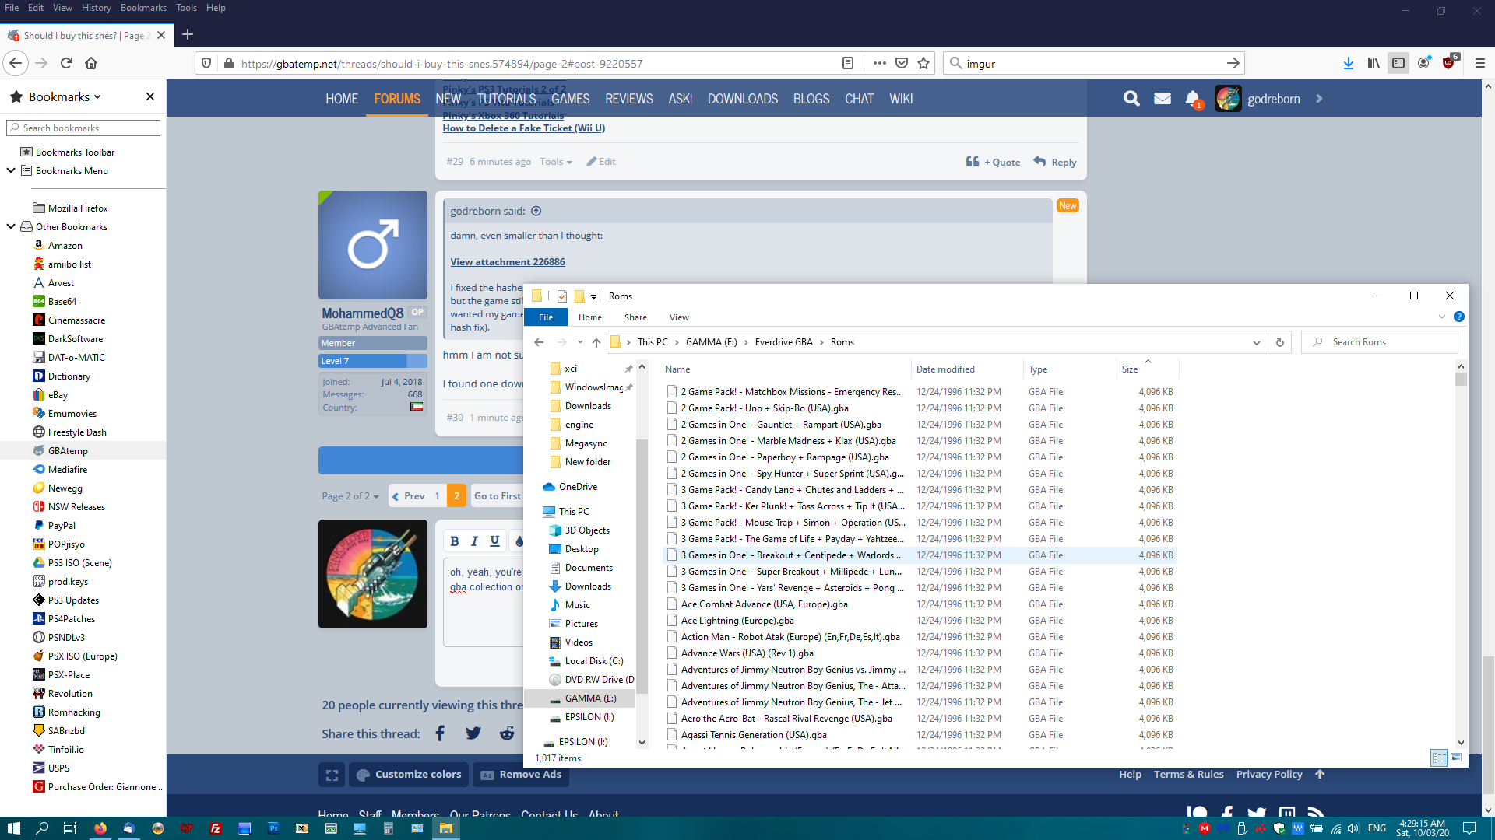
Task: Open the page actions three-dot menu
Action: (x=879, y=64)
